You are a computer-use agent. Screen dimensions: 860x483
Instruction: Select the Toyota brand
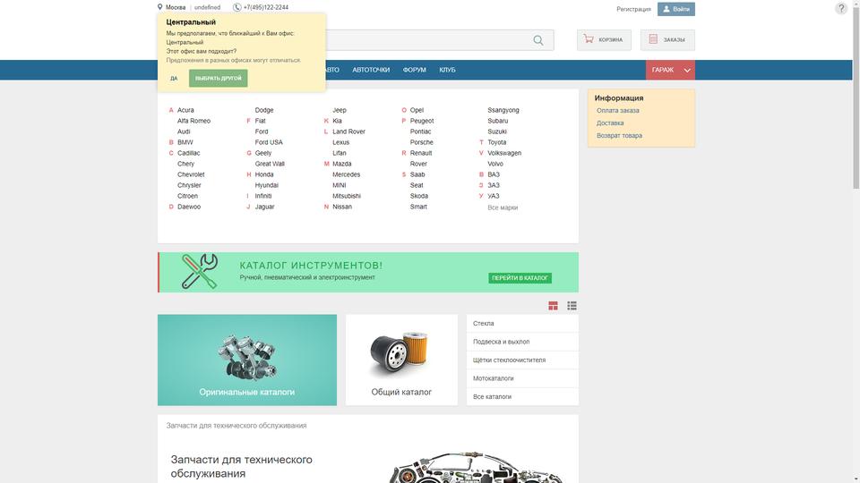(x=496, y=142)
